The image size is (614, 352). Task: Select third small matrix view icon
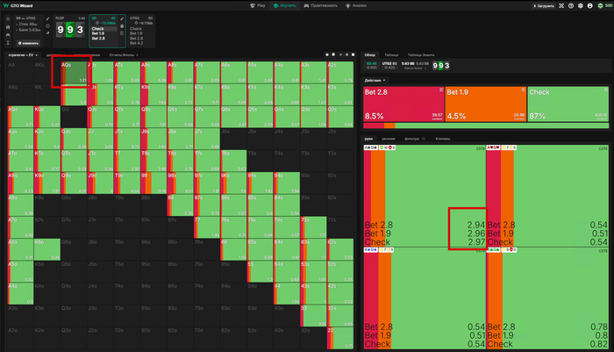click(340, 55)
